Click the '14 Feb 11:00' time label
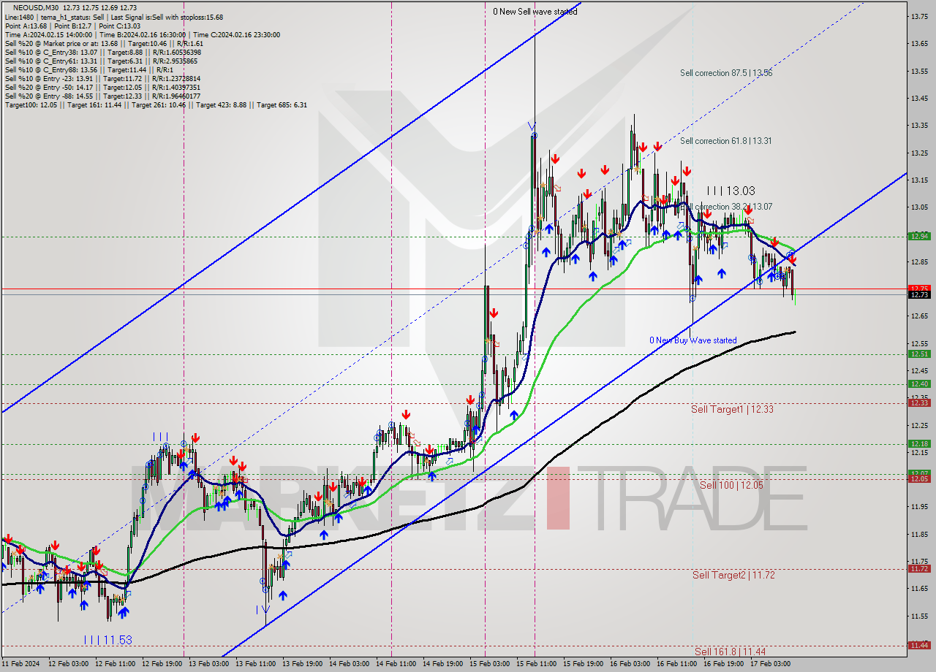936x672 pixels. [398, 665]
